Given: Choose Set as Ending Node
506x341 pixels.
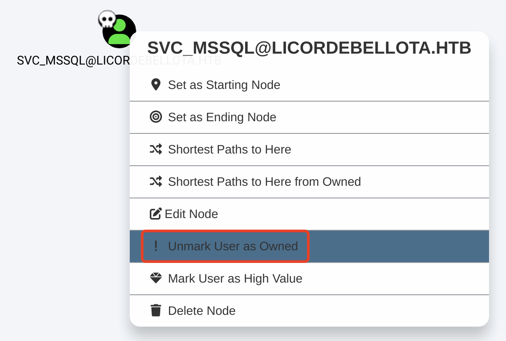Looking at the screenshot, I should [222, 117].
